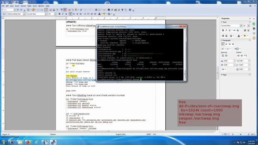Open Paragraph Style dropdown showing Preformatted Text
The width and height of the screenshot is (258, 145).
tap(24, 14)
